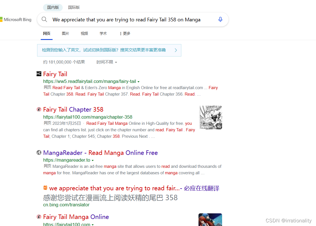Open the Chapter 358 manga page thumbnail
Image resolution: width=316 pixels, height=226 pixels.
point(211,117)
